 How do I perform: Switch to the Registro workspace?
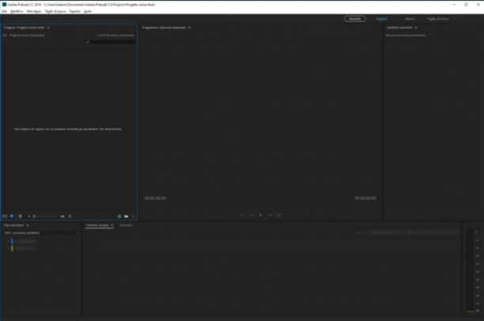(382, 19)
